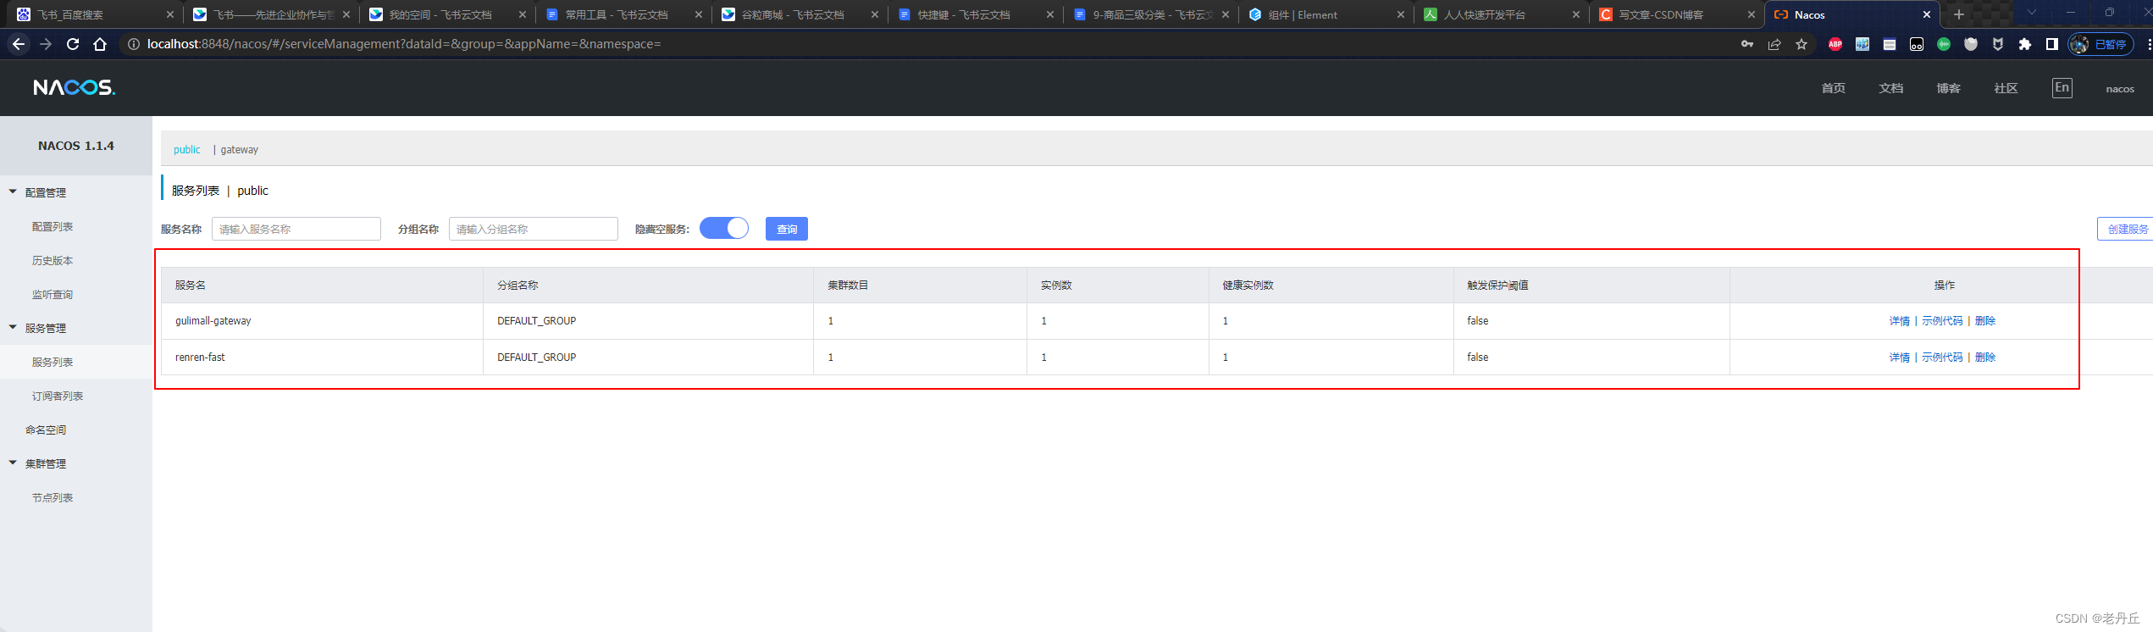Toggle the browser side panel icon
Image resolution: width=2153 pixels, height=632 pixels.
(x=2051, y=44)
